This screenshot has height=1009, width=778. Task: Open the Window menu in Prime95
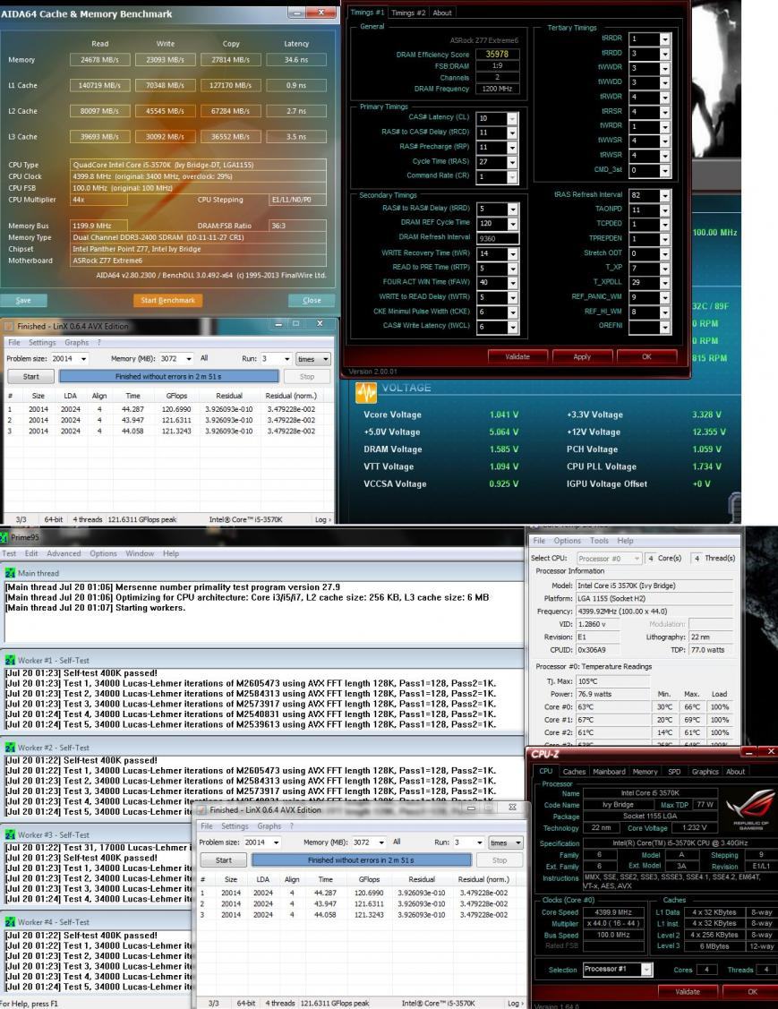[140, 553]
